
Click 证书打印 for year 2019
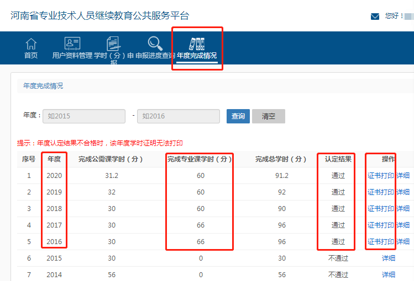tap(381, 192)
